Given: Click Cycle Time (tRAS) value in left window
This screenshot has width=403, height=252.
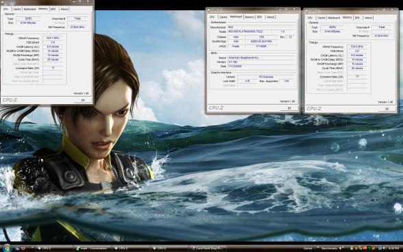Looking at the screenshot, I should tap(53, 60).
